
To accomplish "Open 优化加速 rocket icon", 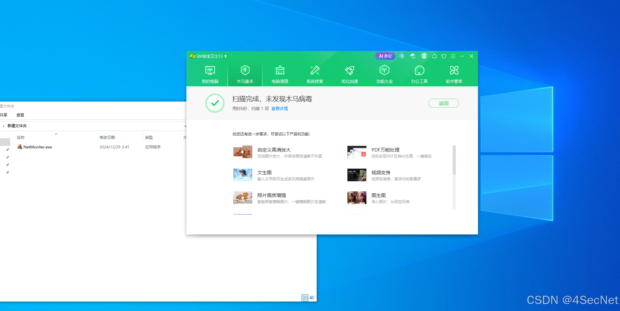I will (350, 70).
